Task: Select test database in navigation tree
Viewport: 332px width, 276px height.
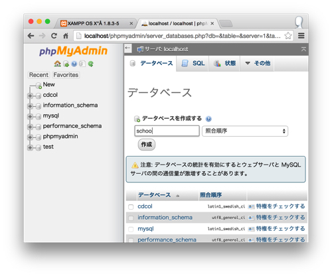Action: coord(48,147)
